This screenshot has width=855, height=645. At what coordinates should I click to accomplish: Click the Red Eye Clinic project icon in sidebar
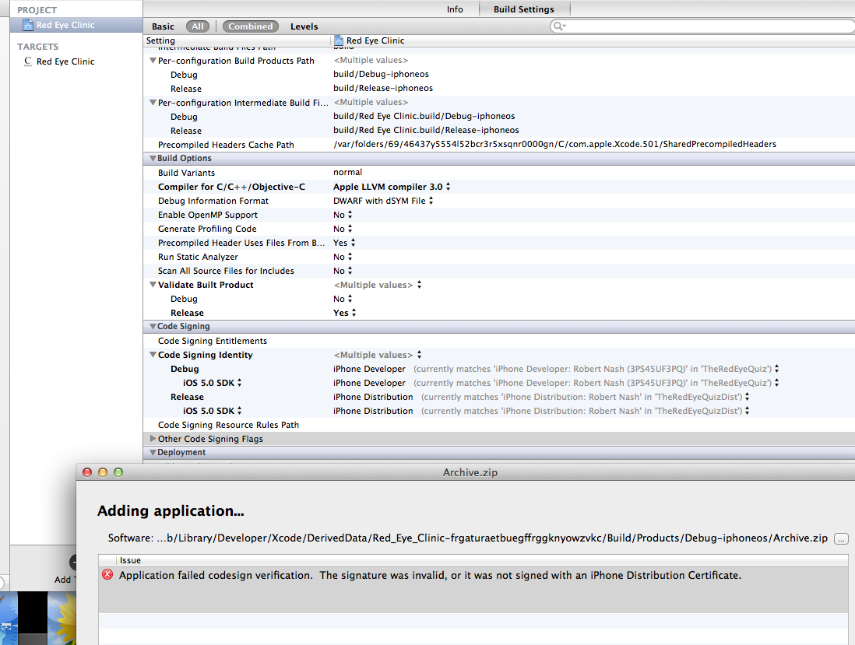click(28, 25)
